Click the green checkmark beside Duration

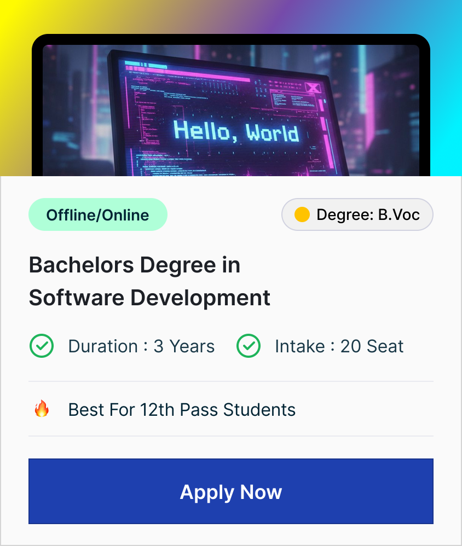41,346
